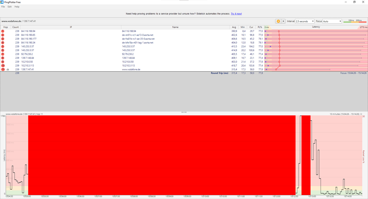Select the hop 3 red circle icon

pos(3,39)
